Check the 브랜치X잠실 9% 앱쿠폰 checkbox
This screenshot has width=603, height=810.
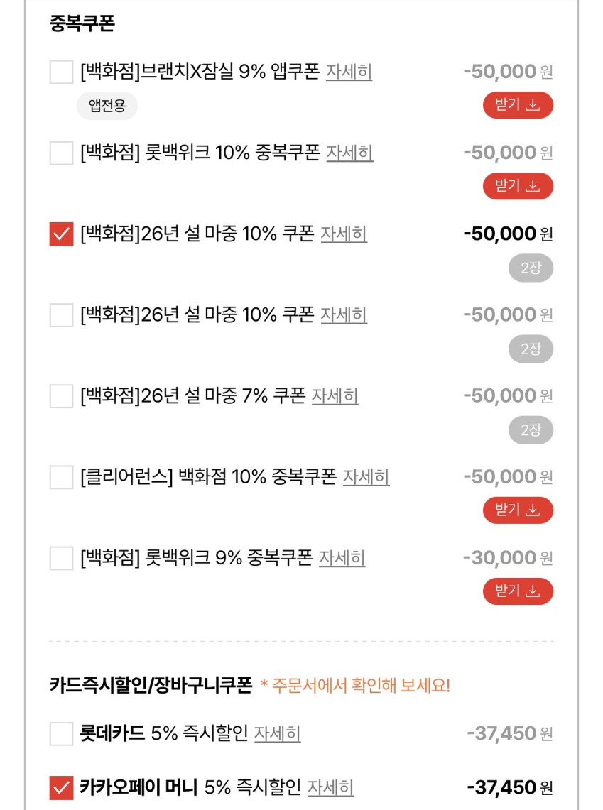pos(62,72)
